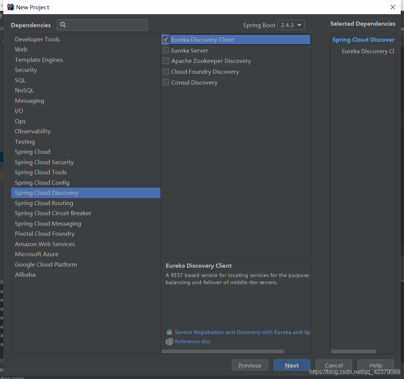The height and width of the screenshot is (379, 404).
Task: Choose Spring Cloud Messaging category
Action: click(86, 223)
